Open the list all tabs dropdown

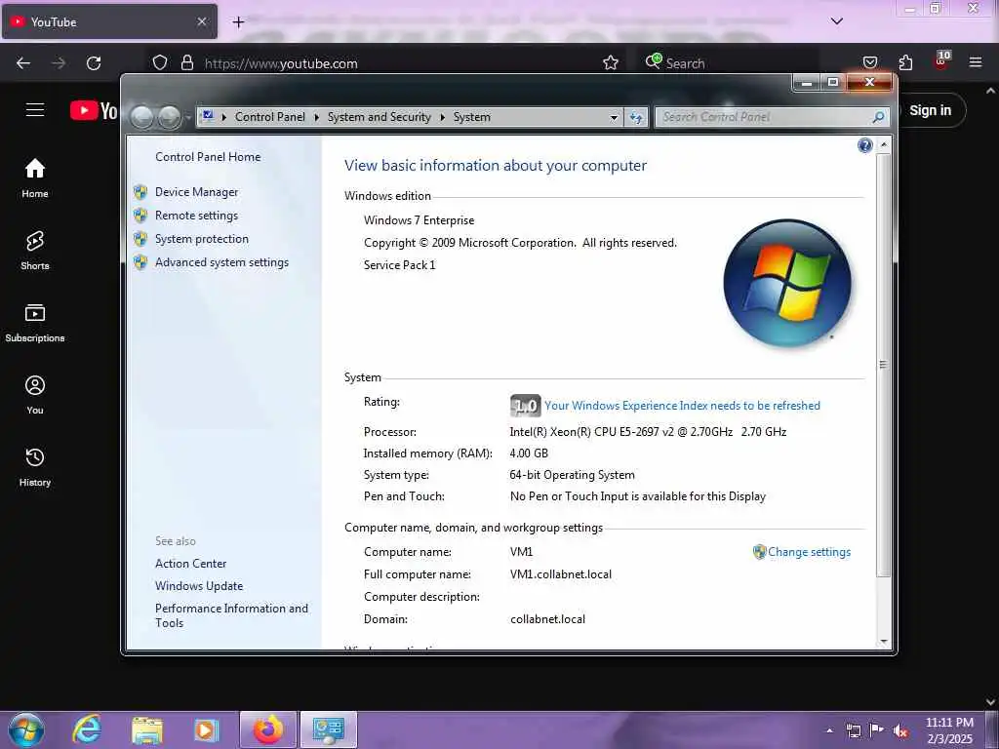836,21
